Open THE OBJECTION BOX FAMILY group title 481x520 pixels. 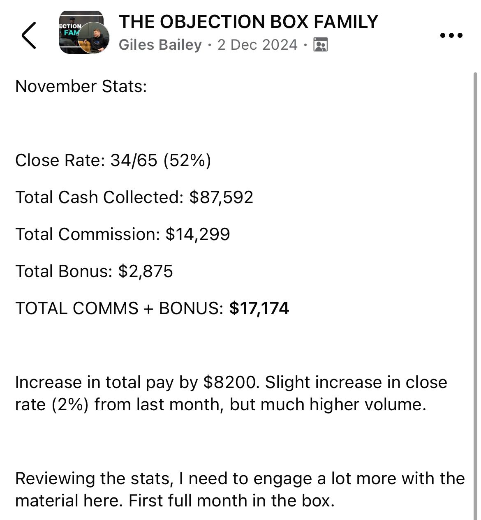(248, 22)
